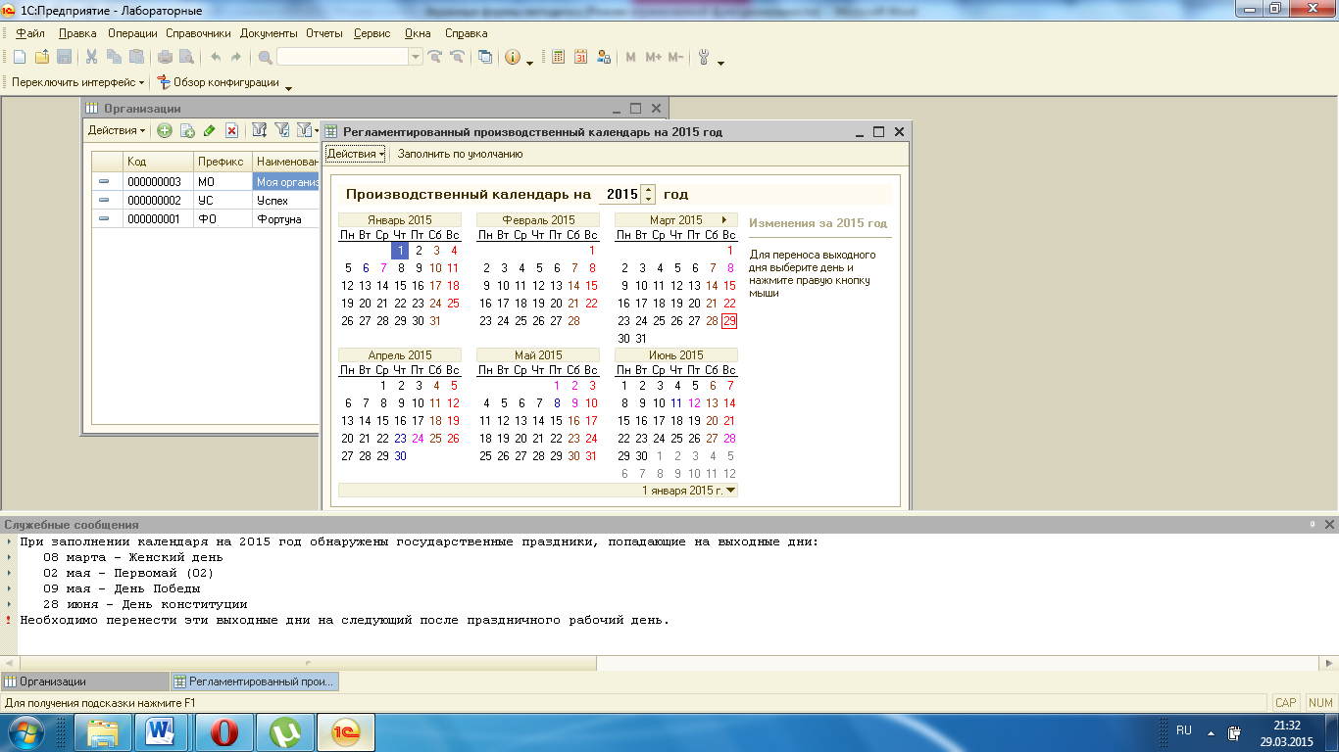Click the Opera icon in taskbar
Screen dimensions: 1339x752
click(x=225, y=731)
